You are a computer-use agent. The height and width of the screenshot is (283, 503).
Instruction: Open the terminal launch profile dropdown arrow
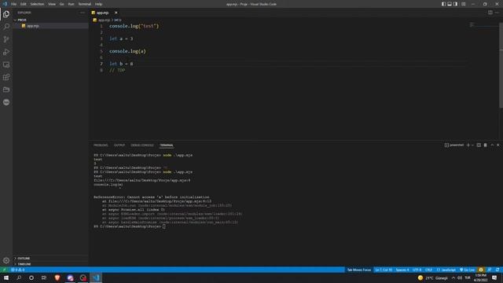(472, 145)
